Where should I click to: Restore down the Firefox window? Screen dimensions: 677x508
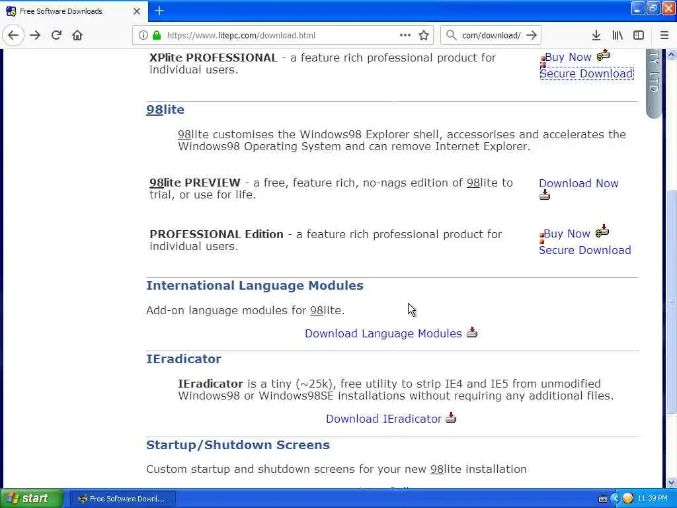coord(653,8)
